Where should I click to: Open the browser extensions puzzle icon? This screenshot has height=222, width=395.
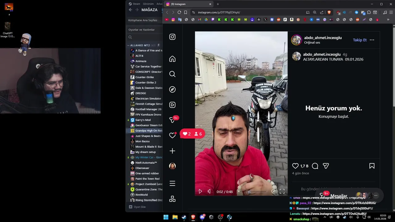tap(369, 12)
